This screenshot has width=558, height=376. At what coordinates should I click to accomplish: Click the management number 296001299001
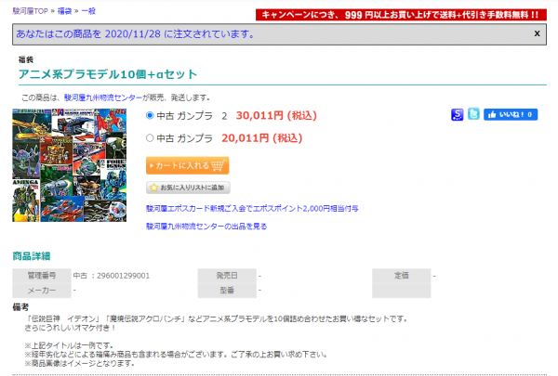click(117, 276)
